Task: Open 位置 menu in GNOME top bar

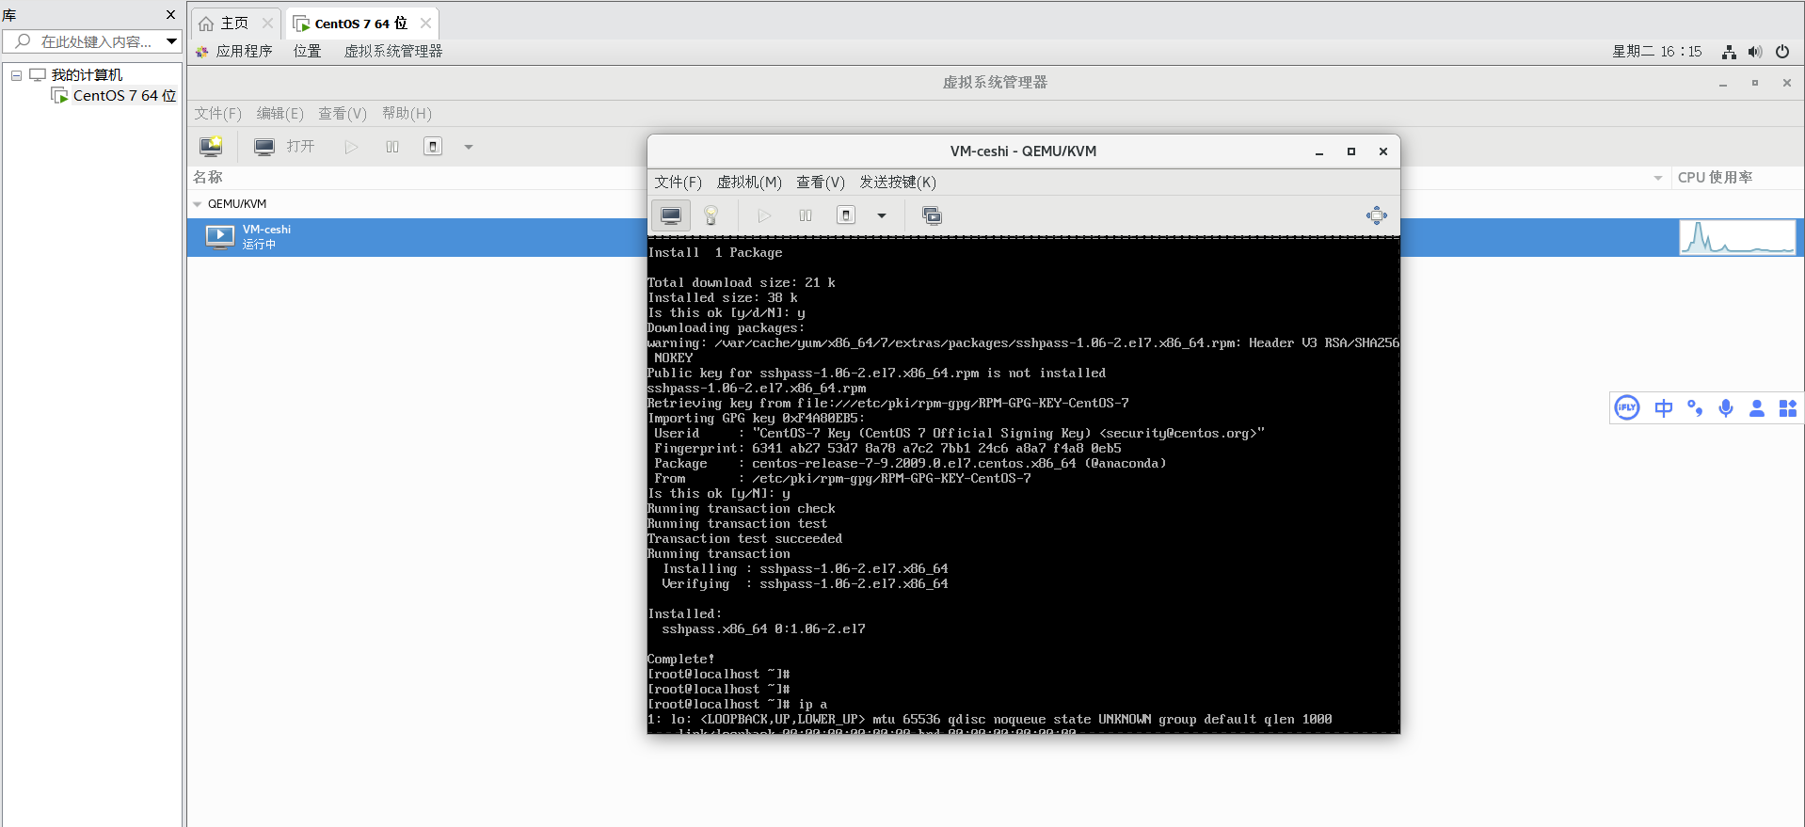Action: click(307, 52)
